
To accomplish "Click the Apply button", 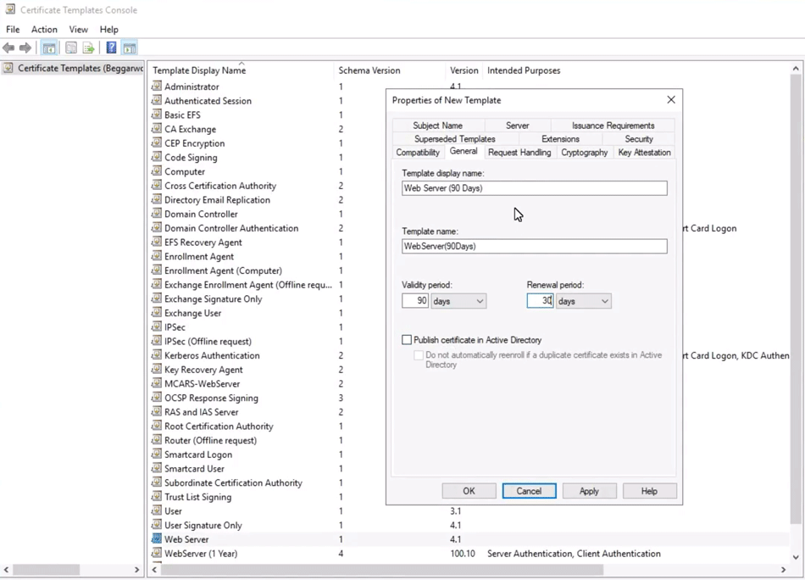I will coord(589,491).
